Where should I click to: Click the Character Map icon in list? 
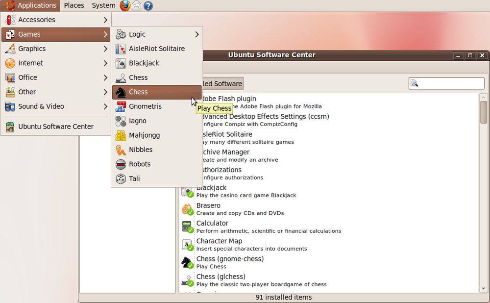click(187, 245)
